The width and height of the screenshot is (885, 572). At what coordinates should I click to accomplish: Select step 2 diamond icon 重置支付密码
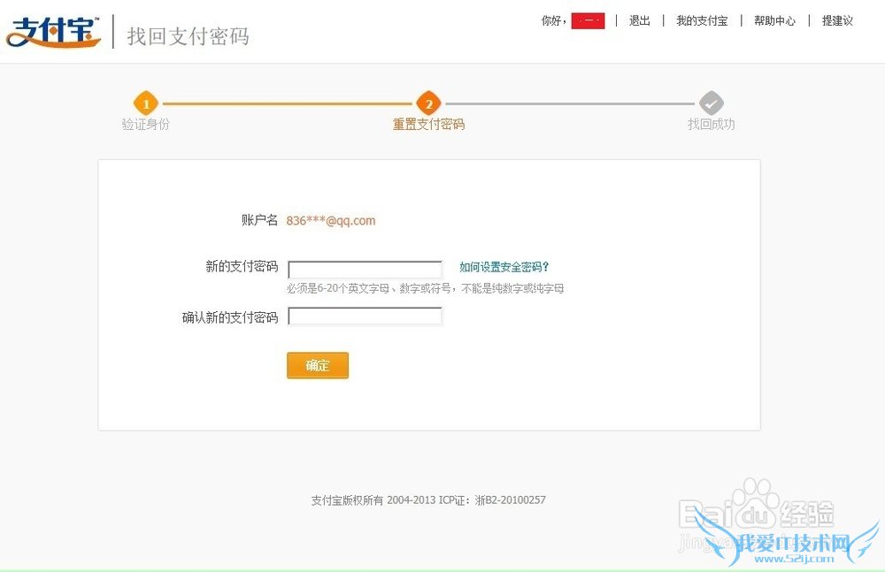428,103
